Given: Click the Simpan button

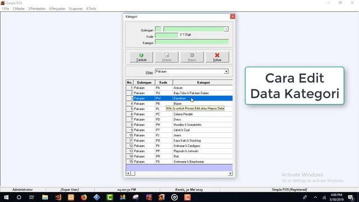Looking at the screenshot, I should point(167,57).
